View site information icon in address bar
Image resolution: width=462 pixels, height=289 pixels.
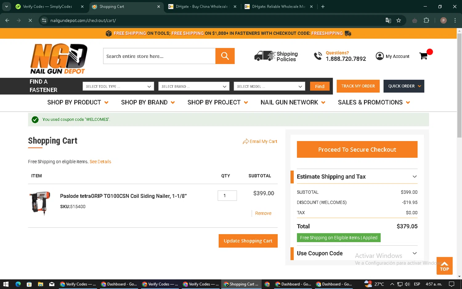44,20
